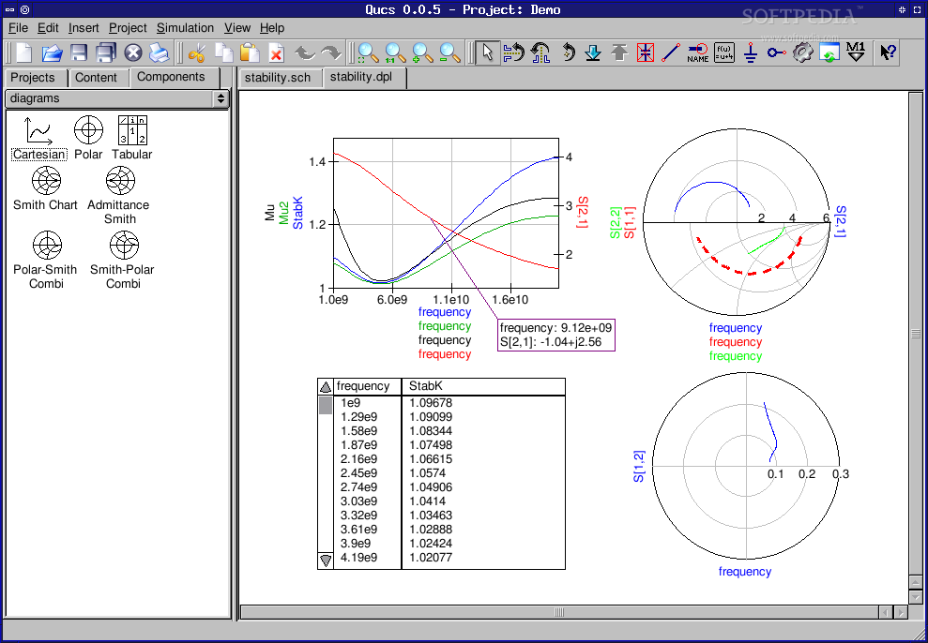Set a marker with the M1 icon

click(855, 52)
